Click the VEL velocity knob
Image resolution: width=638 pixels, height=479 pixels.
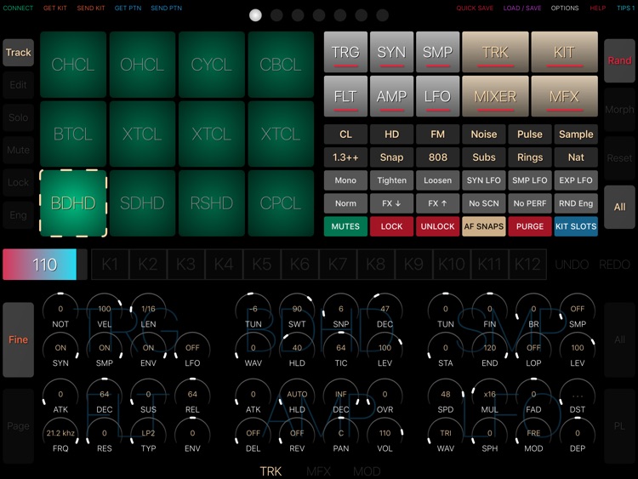[105, 310]
